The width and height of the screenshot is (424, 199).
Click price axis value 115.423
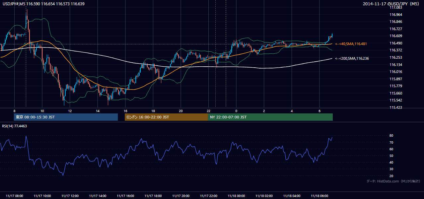(395, 107)
